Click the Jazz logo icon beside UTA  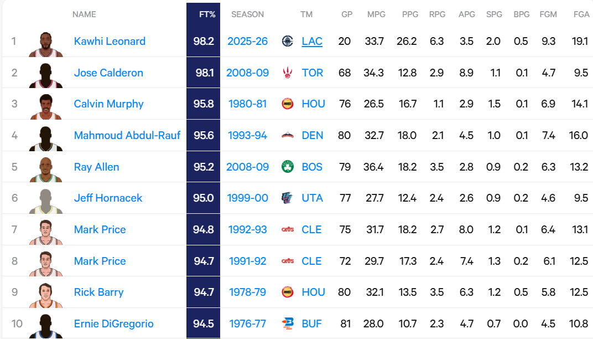[x=287, y=198]
